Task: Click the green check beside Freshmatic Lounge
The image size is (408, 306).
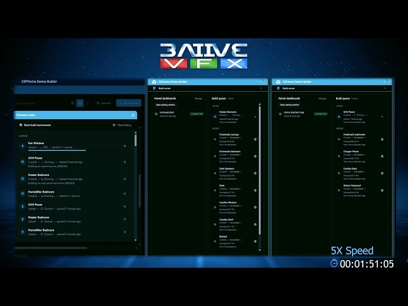Action: pos(255,140)
